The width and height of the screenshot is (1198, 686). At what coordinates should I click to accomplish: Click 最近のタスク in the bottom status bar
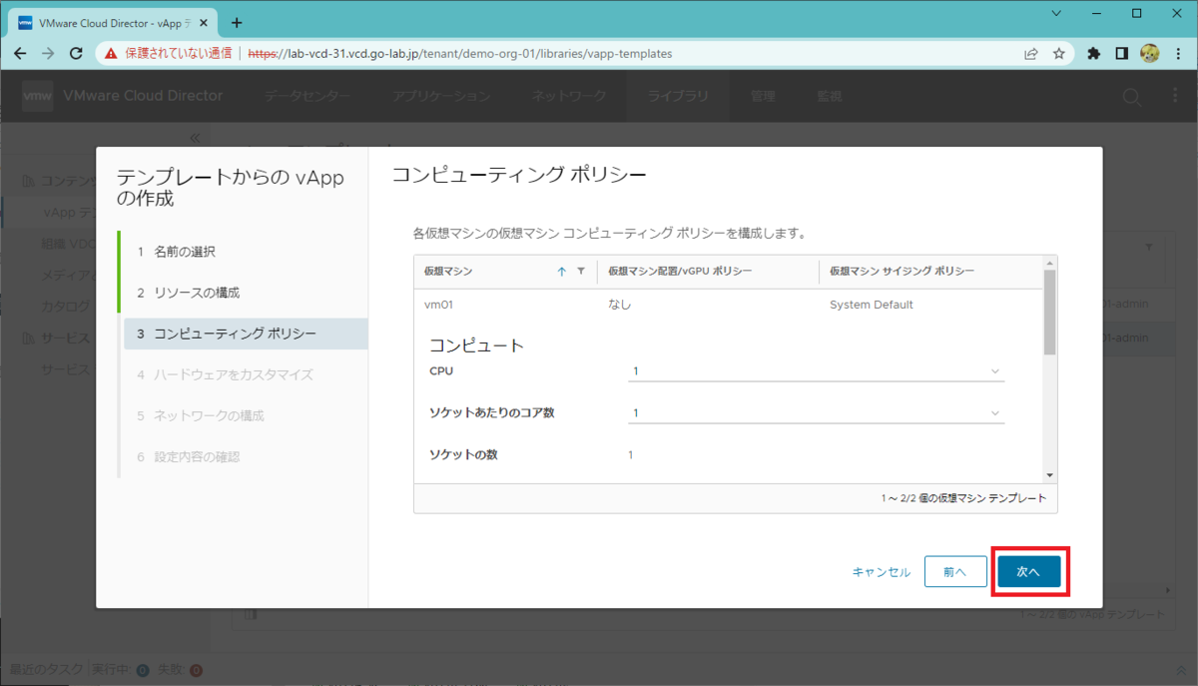(45, 669)
